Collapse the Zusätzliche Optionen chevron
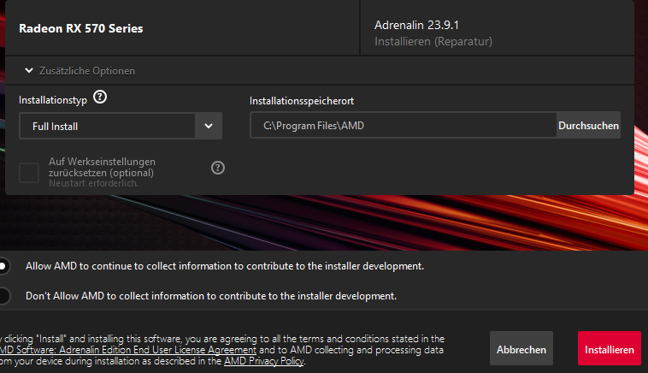 (x=29, y=71)
